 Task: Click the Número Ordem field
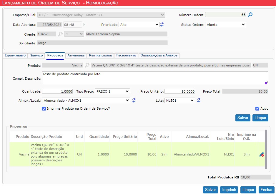coord(225,15)
